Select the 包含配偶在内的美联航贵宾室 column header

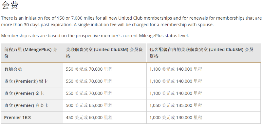[x=203, y=53]
